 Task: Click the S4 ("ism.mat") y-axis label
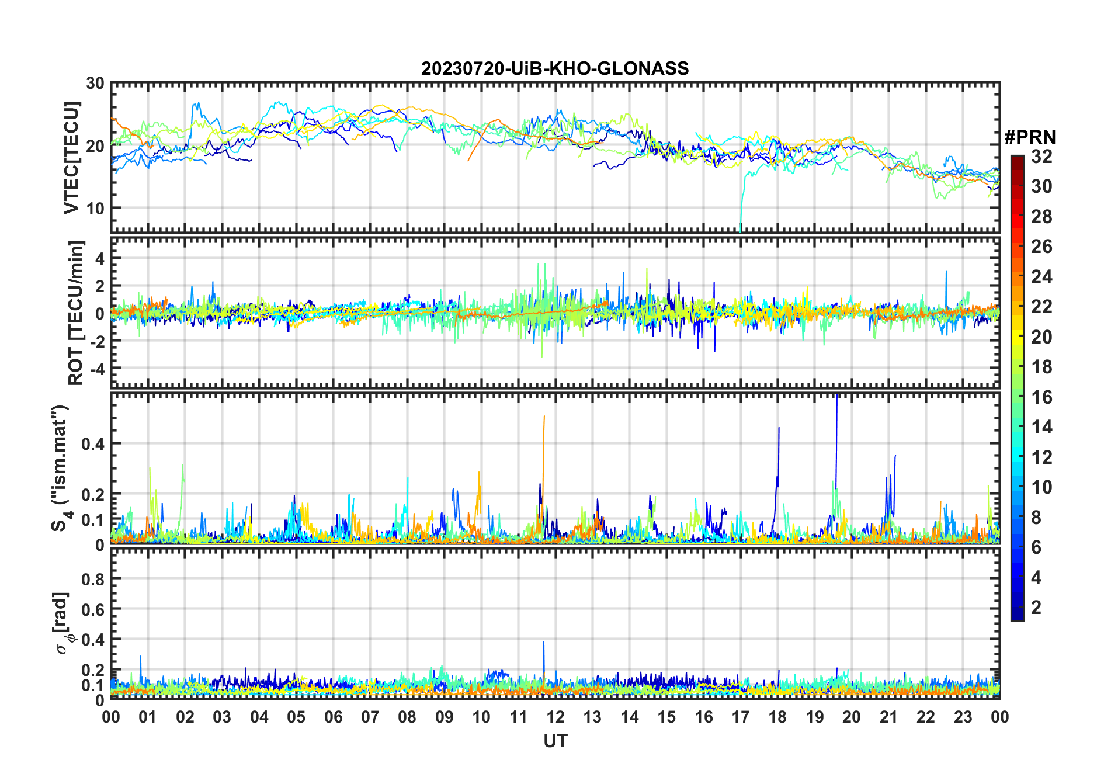[61, 469]
